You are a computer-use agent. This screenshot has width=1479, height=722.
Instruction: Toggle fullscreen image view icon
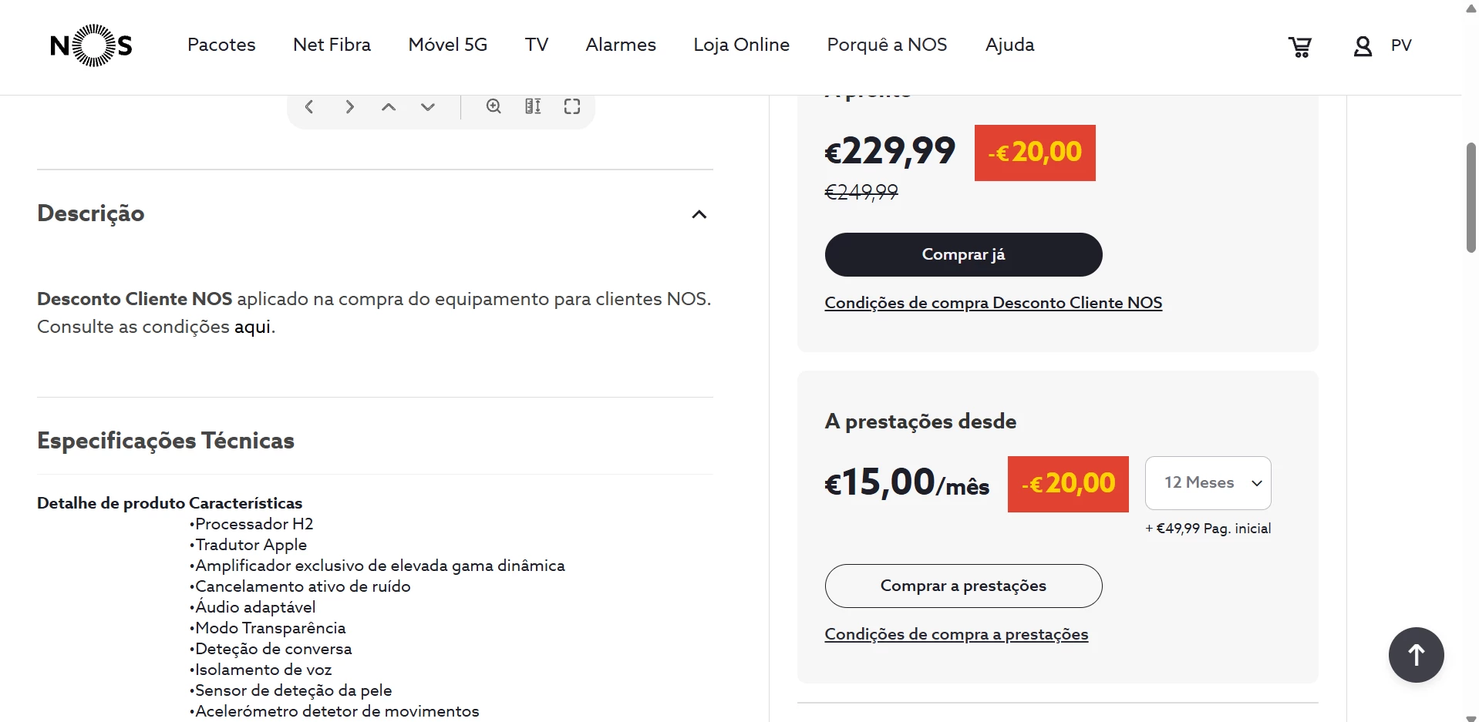point(572,106)
